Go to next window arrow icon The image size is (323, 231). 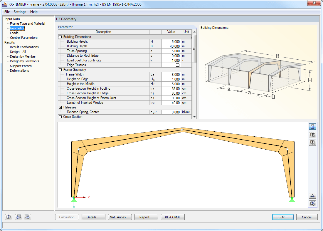pyautogui.click(x=27, y=217)
